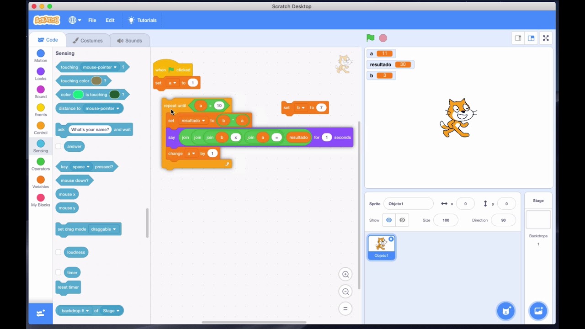Click the sprite Size field

pyautogui.click(x=446, y=220)
